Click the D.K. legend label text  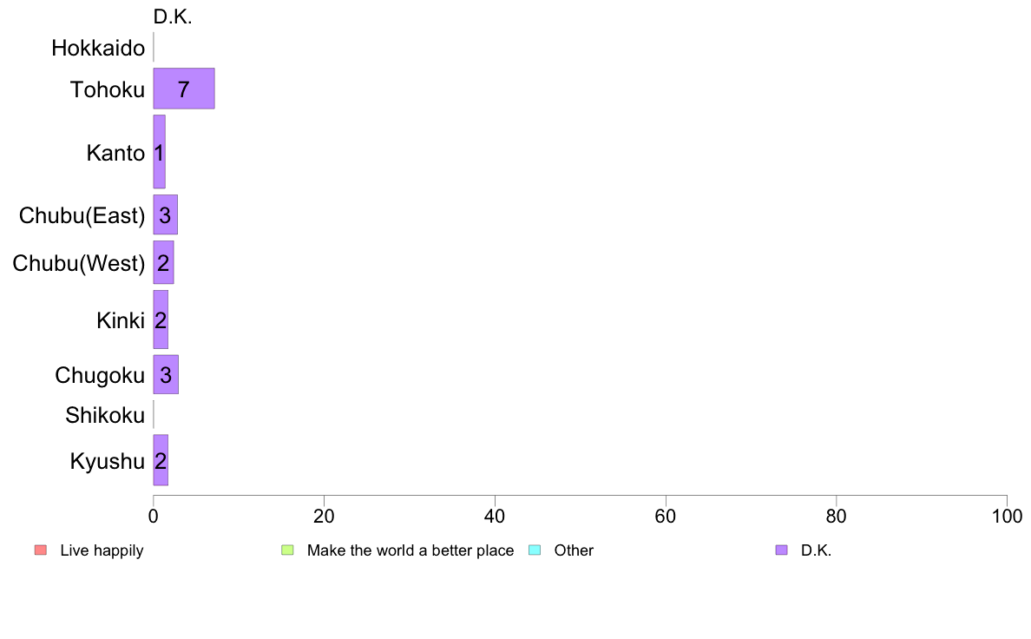coord(816,550)
